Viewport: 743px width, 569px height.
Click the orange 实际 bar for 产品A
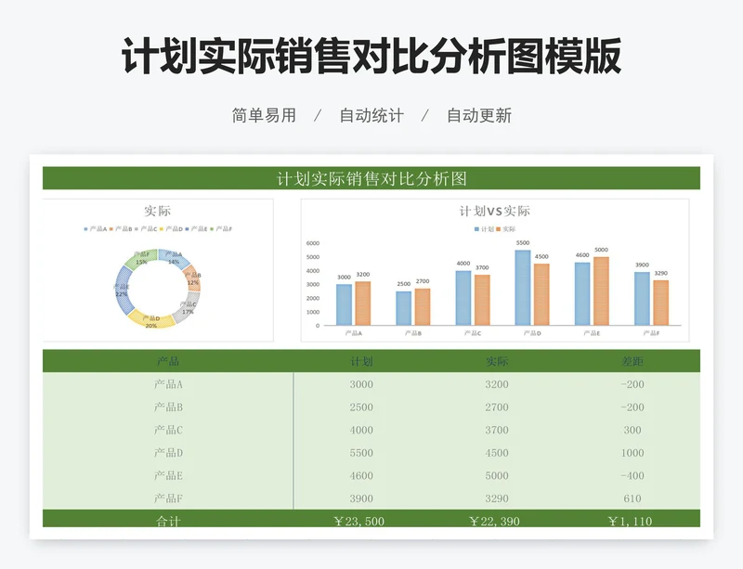(x=363, y=304)
